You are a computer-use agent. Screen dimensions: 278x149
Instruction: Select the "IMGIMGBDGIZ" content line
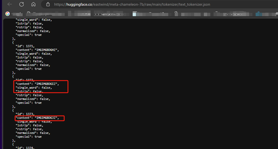(x=37, y=84)
